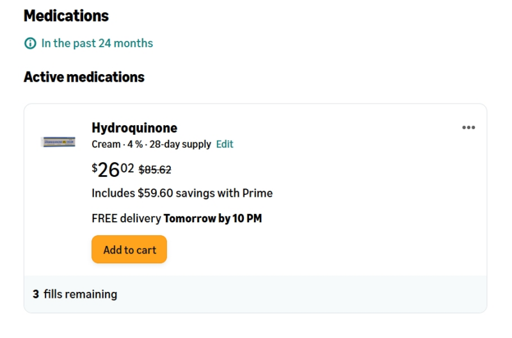The height and width of the screenshot is (338, 512).
Task: Click the bold '3' fills count
Action: tap(36, 295)
